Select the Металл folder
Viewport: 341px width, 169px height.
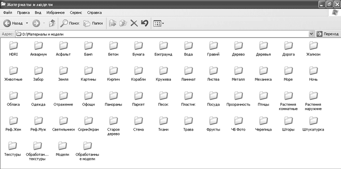(x=238, y=74)
